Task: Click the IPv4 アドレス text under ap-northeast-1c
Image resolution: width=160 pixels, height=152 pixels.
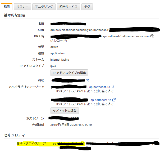Action: (85, 91)
